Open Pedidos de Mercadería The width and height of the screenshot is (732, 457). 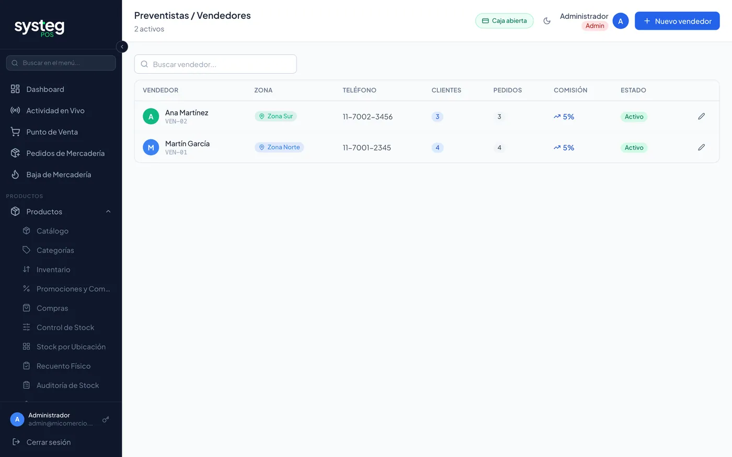pos(61,154)
